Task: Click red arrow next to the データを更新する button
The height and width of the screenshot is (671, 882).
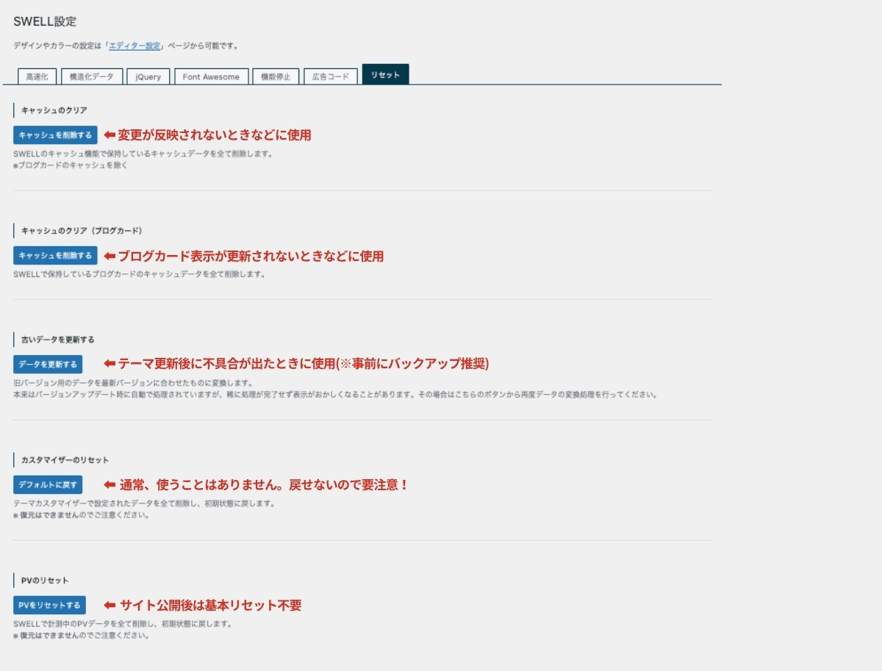Action: click(110, 364)
